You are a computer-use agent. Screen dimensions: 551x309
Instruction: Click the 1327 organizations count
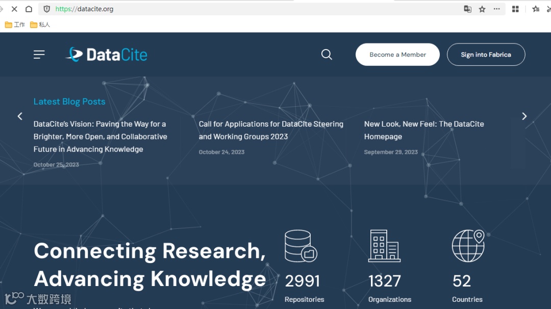coord(385,281)
